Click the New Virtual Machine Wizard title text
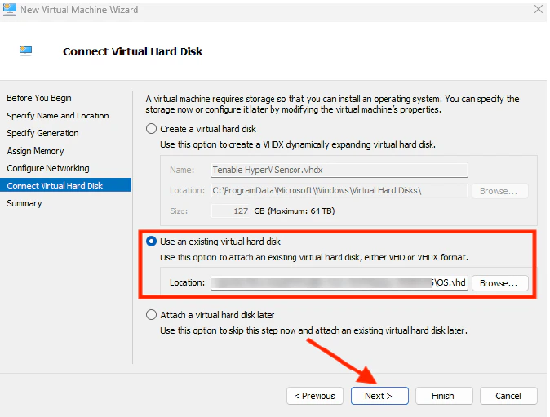This screenshot has height=417, width=550. [x=79, y=10]
